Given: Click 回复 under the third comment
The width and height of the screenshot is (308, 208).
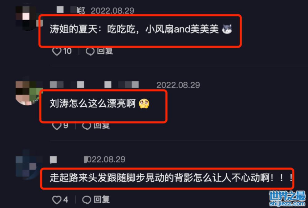Looking at the screenshot, I should point(102,200).
